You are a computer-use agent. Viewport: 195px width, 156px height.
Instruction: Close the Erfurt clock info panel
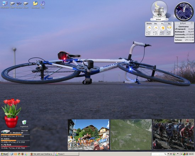[192, 23]
